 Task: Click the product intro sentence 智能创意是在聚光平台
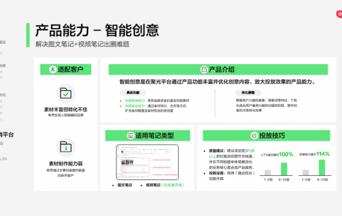[x=217, y=82]
